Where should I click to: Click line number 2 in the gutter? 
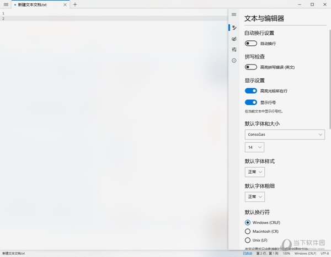pyautogui.click(x=3, y=19)
